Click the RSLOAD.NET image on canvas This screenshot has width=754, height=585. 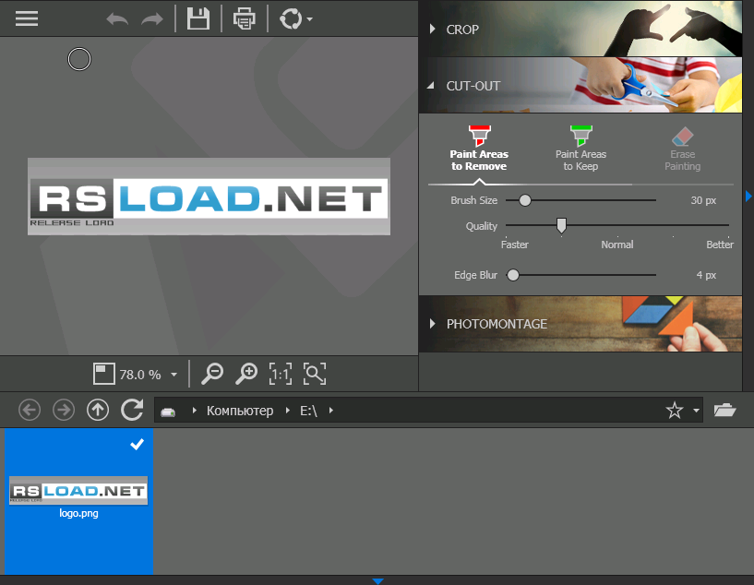tap(209, 197)
